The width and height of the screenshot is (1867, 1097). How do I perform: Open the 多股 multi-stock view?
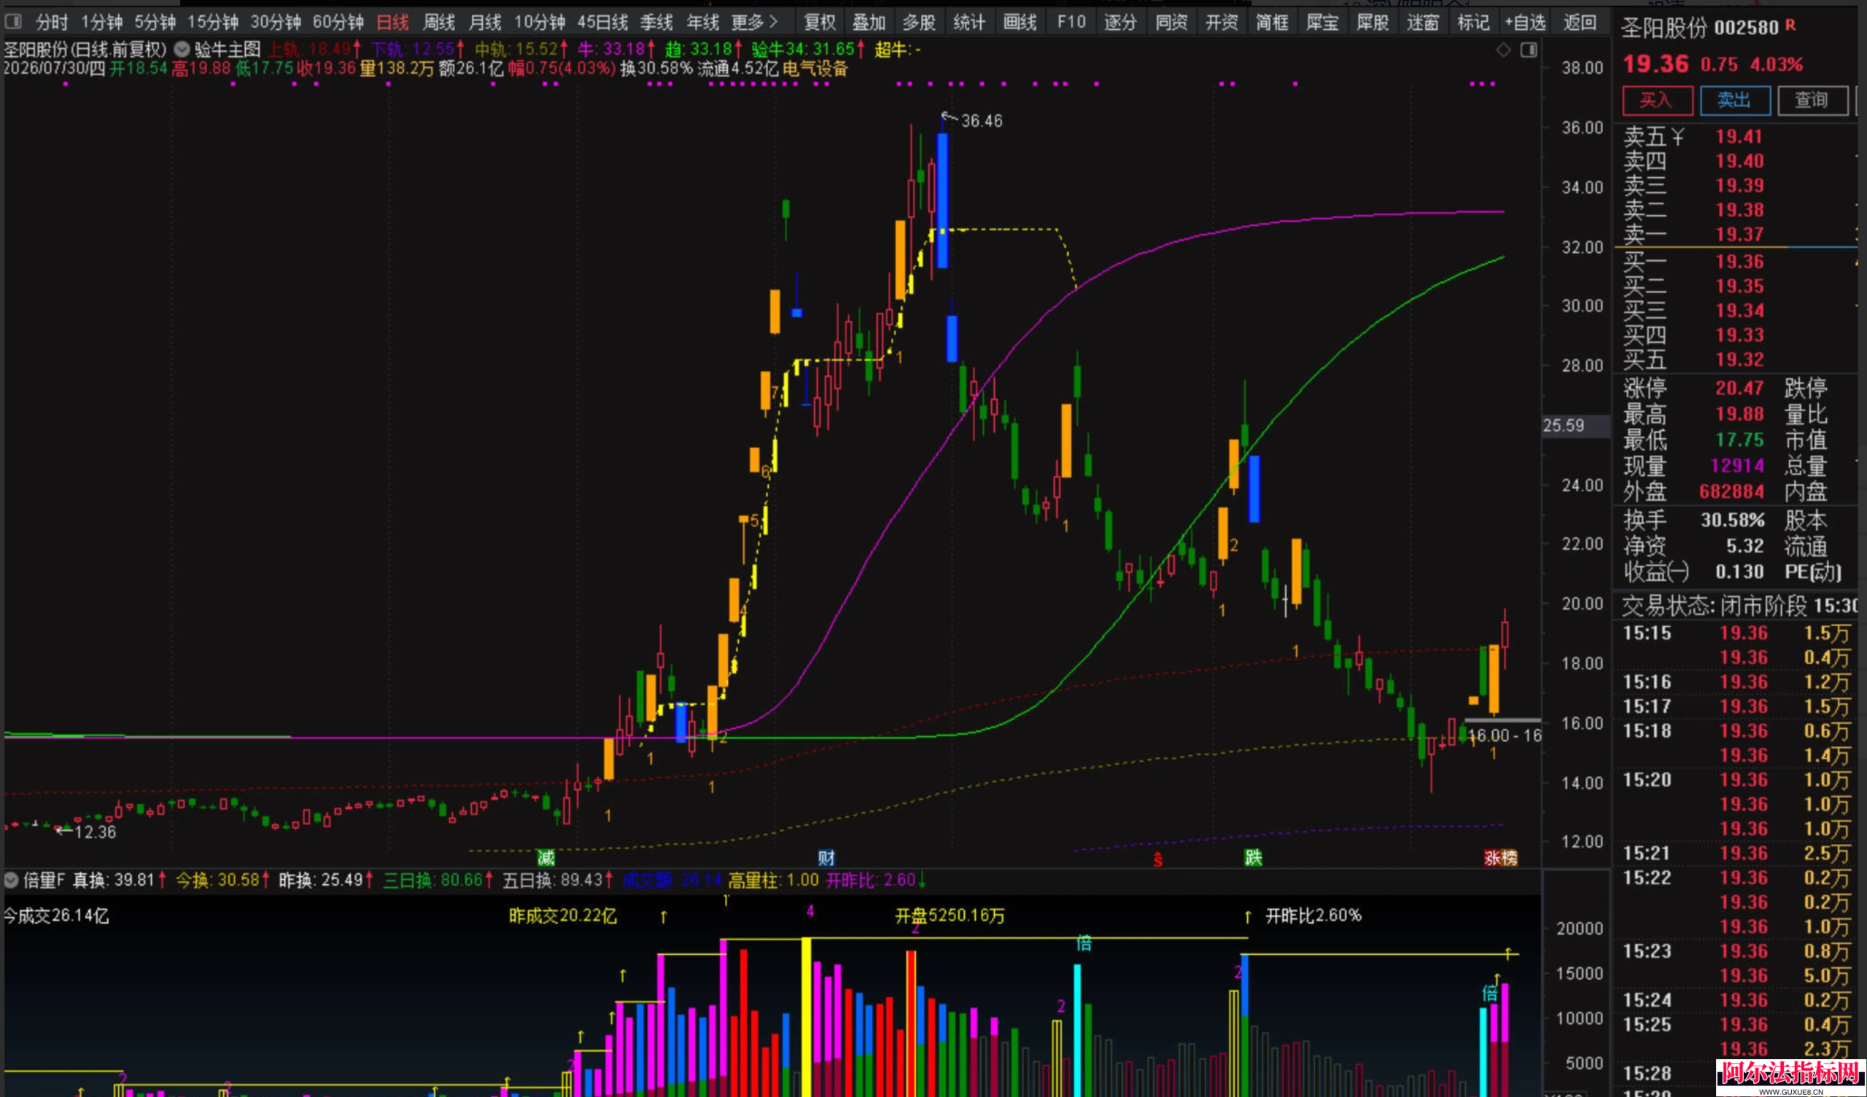click(x=920, y=22)
